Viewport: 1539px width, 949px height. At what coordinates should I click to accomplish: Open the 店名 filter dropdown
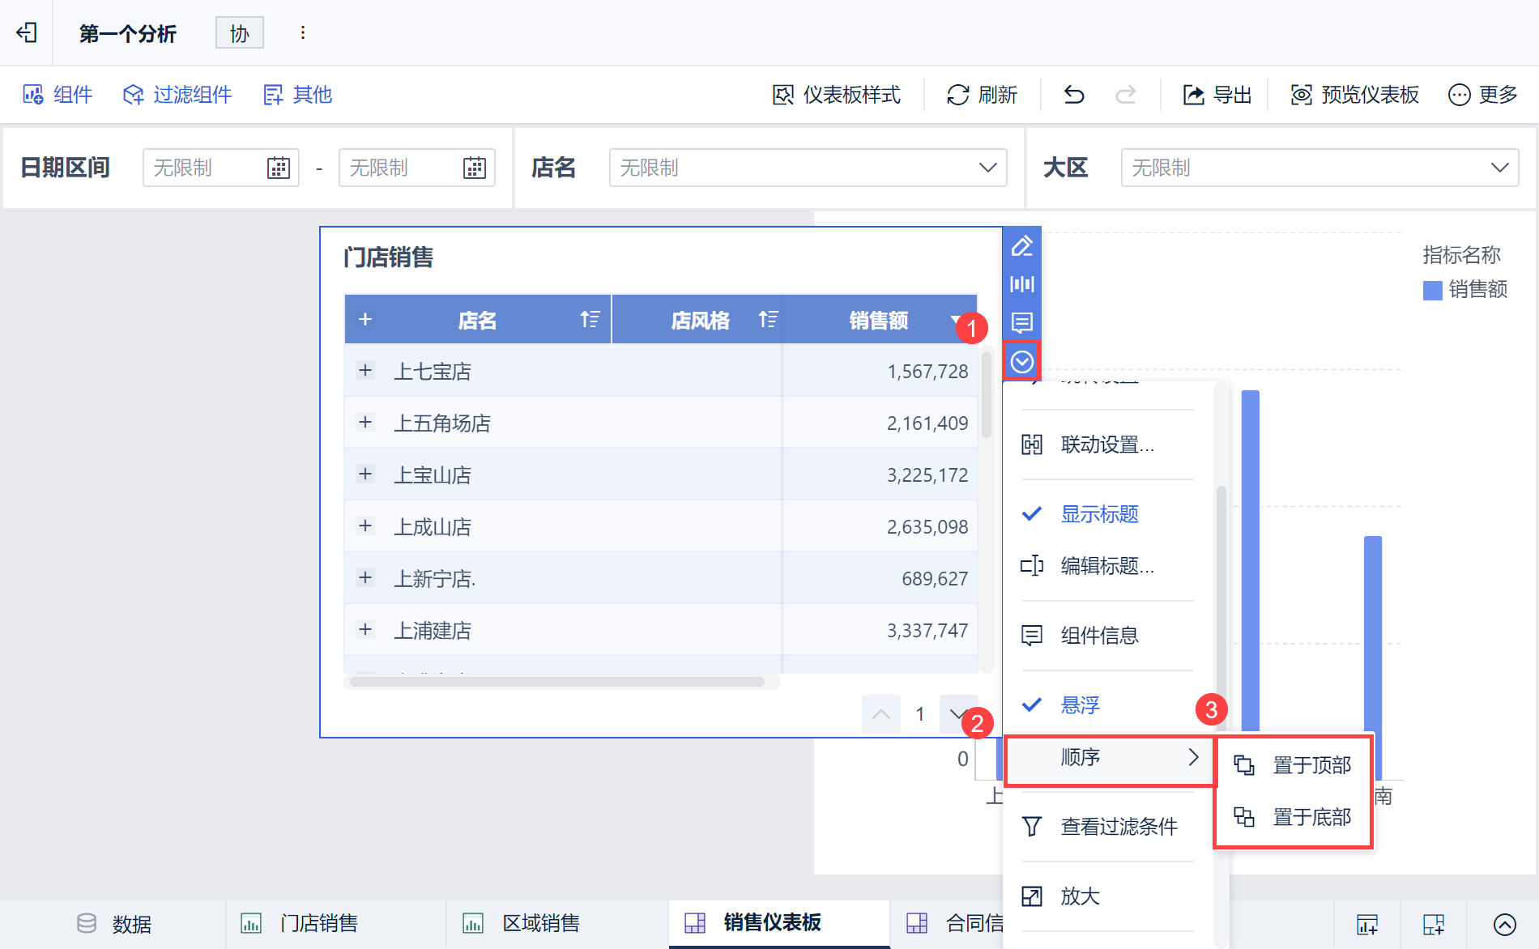(808, 168)
